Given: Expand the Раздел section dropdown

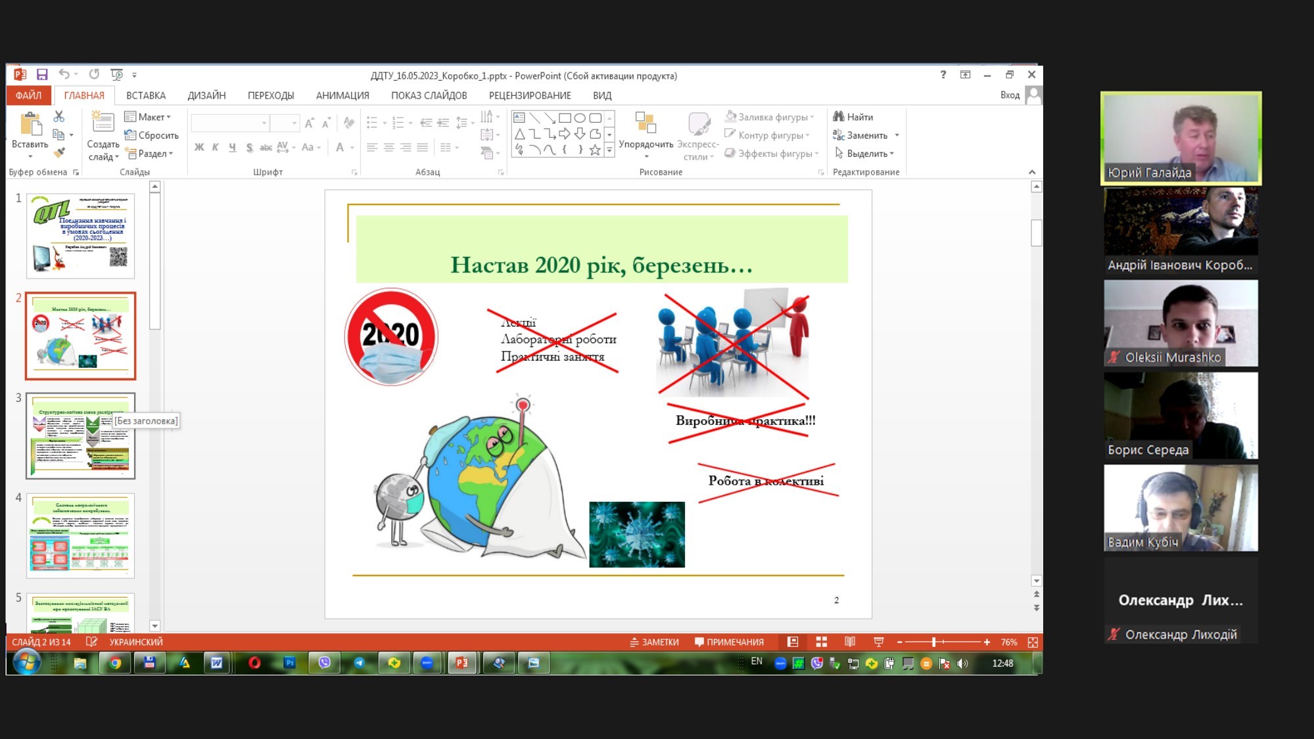Looking at the screenshot, I should coord(151,154).
